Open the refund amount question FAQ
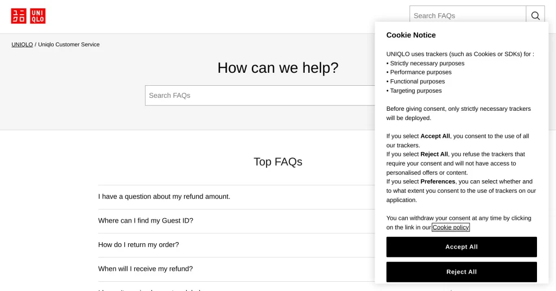 pos(164,197)
